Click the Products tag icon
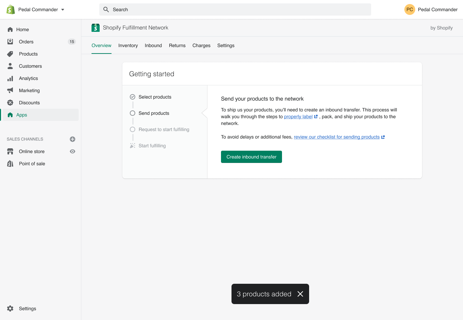The width and height of the screenshot is (463, 320). point(10,54)
